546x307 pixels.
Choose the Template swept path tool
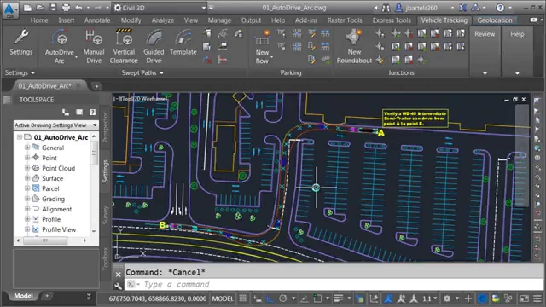[183, 43]
